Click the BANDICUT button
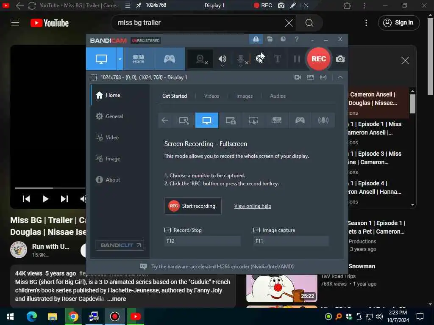Image resolution: width=434 pixels, height=325 pixels. coord(120,245)
